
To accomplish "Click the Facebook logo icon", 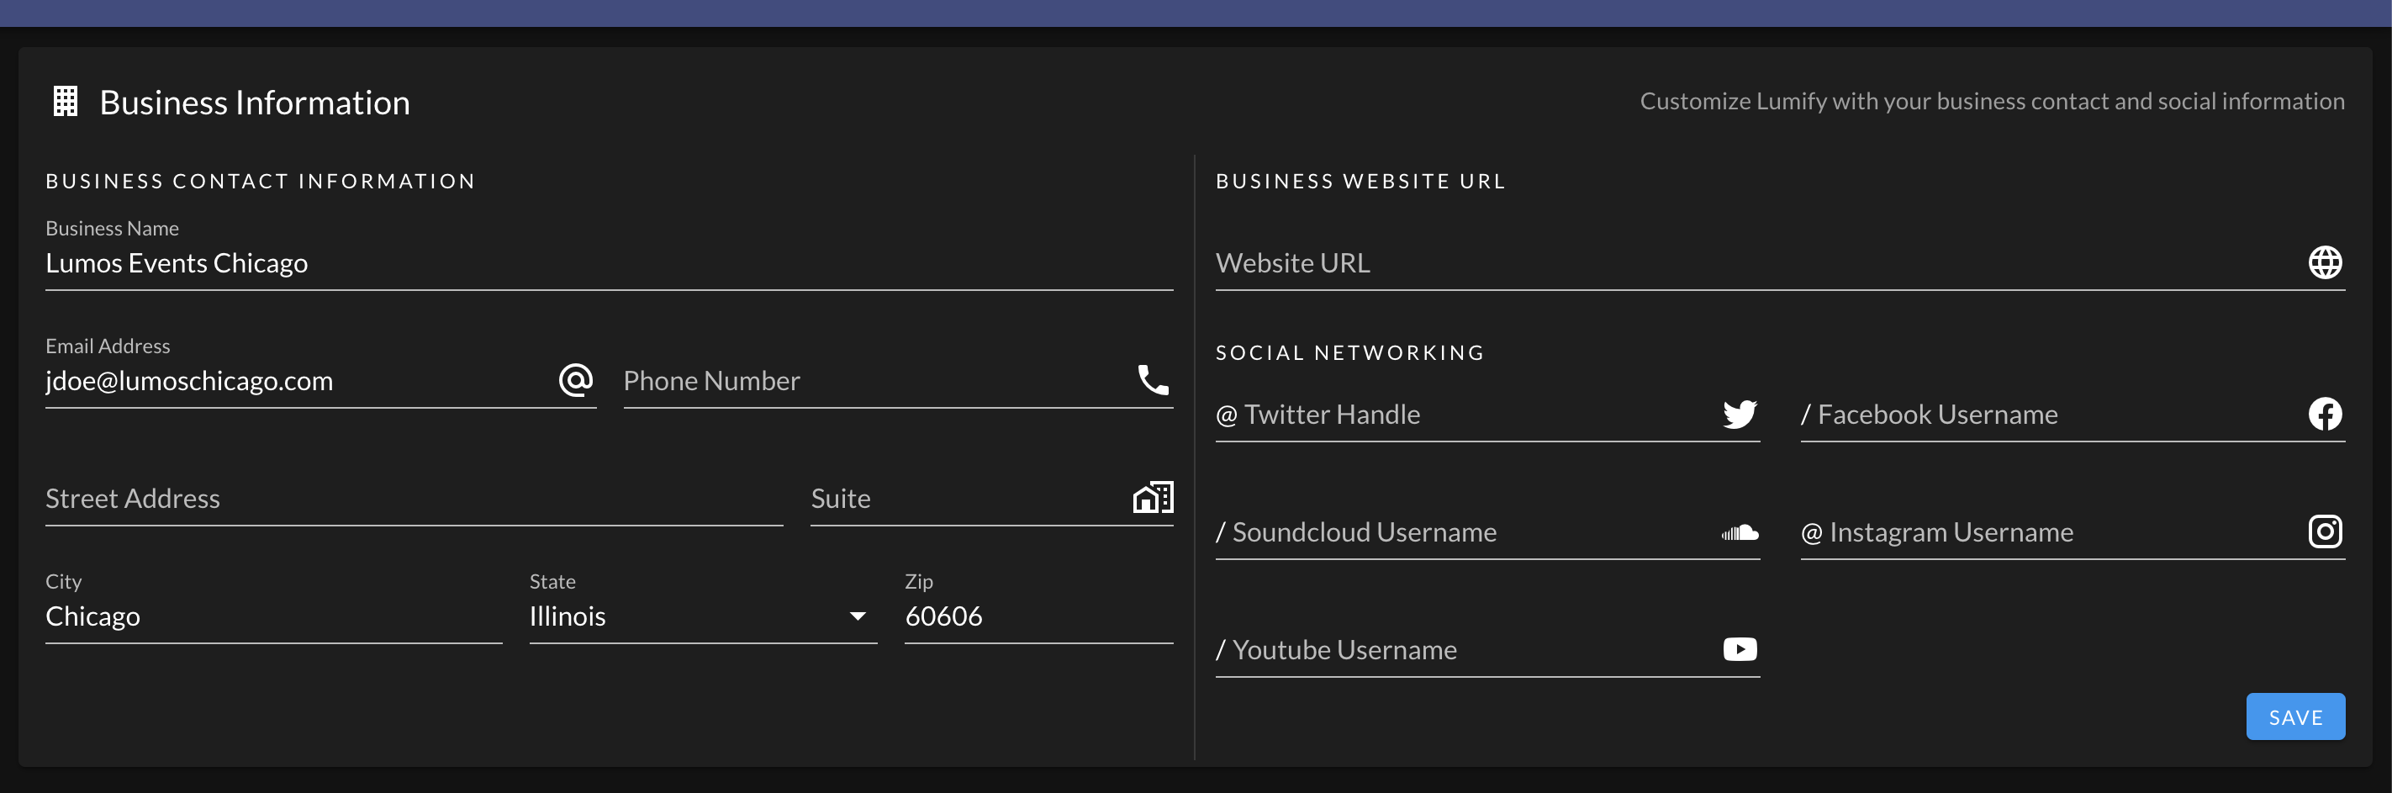I will coord(2324,414).
